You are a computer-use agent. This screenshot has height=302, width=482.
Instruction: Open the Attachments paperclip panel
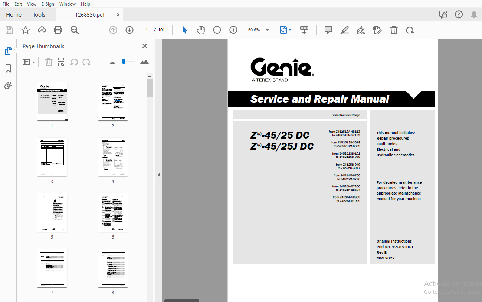coord(8,86)
